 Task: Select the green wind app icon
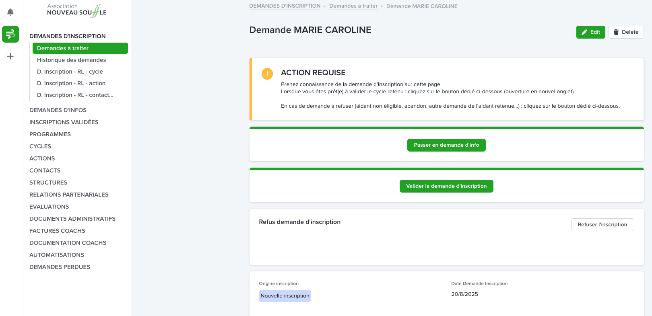(10, 34)
